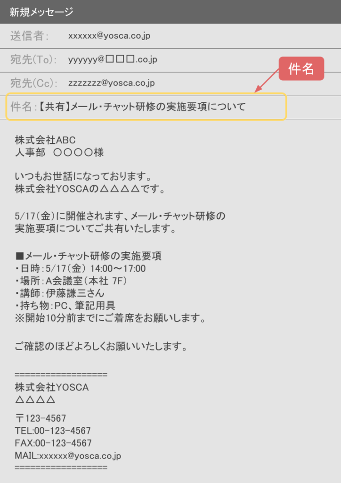
Task: Click the 場所 A会議室 line
Action: coord(71,281)
